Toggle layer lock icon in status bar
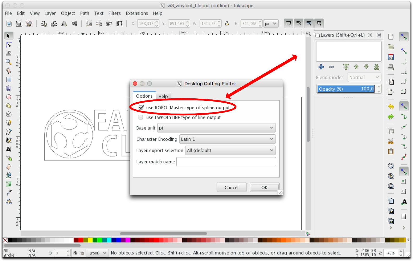The width and height of the screenshot is (413, 261). coord(82,253)
